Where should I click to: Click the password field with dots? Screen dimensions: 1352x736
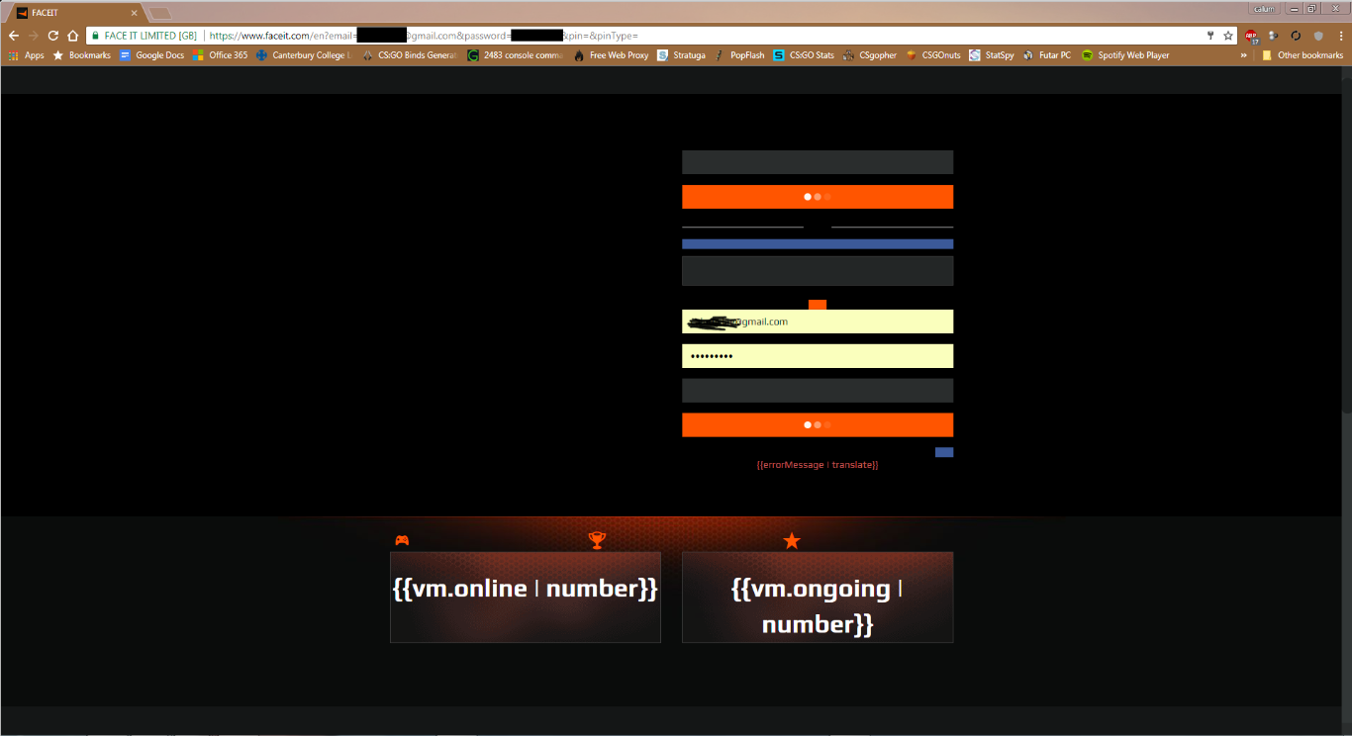click(x=818, y=356)
